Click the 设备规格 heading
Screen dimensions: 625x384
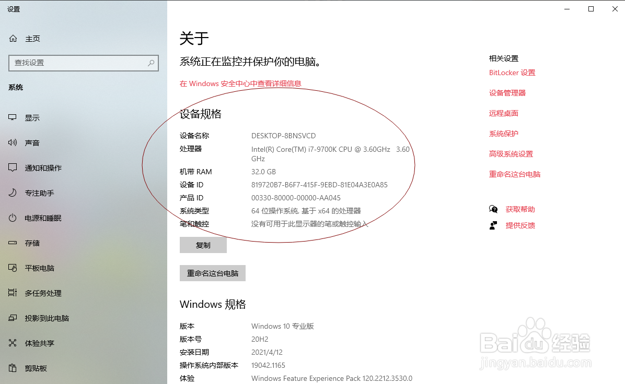pos(201,114)
